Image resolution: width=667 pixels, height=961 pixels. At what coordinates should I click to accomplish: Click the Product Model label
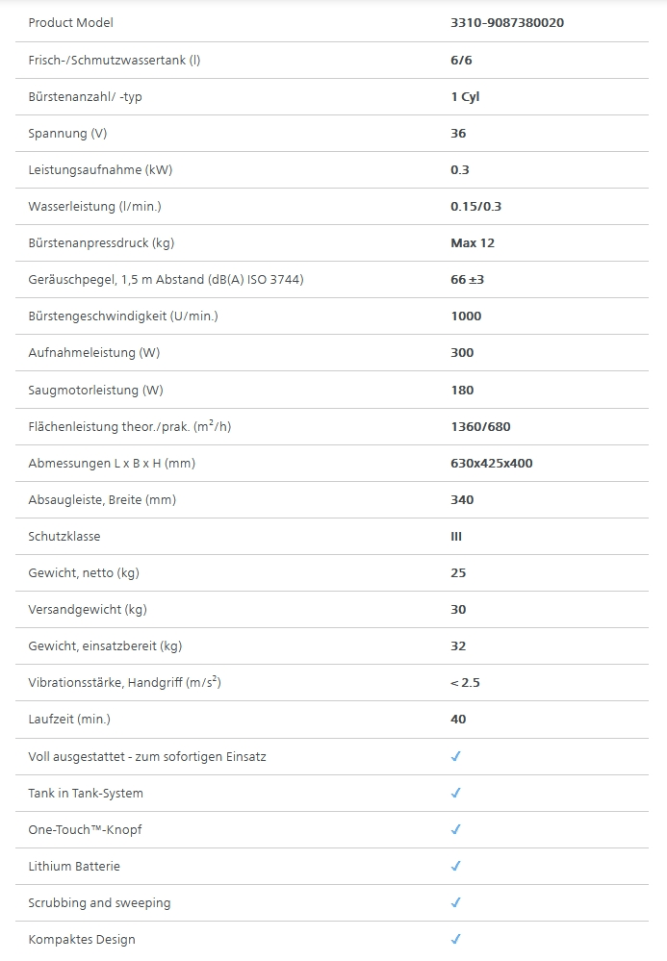point(70,23)
